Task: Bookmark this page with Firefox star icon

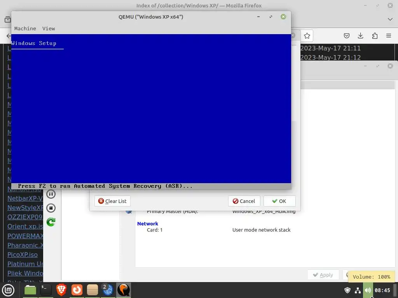Action: coord(307,36)
